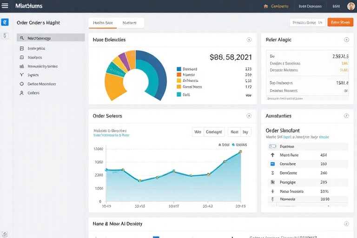Toggle the Cradagıal chart view button
The image size is (357, 238).
214,132
